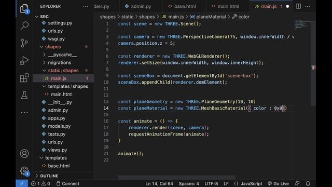This screenshot has height=187, width=332.
Task: Open apps.py in explorer
Action: [x=63, y=118]
